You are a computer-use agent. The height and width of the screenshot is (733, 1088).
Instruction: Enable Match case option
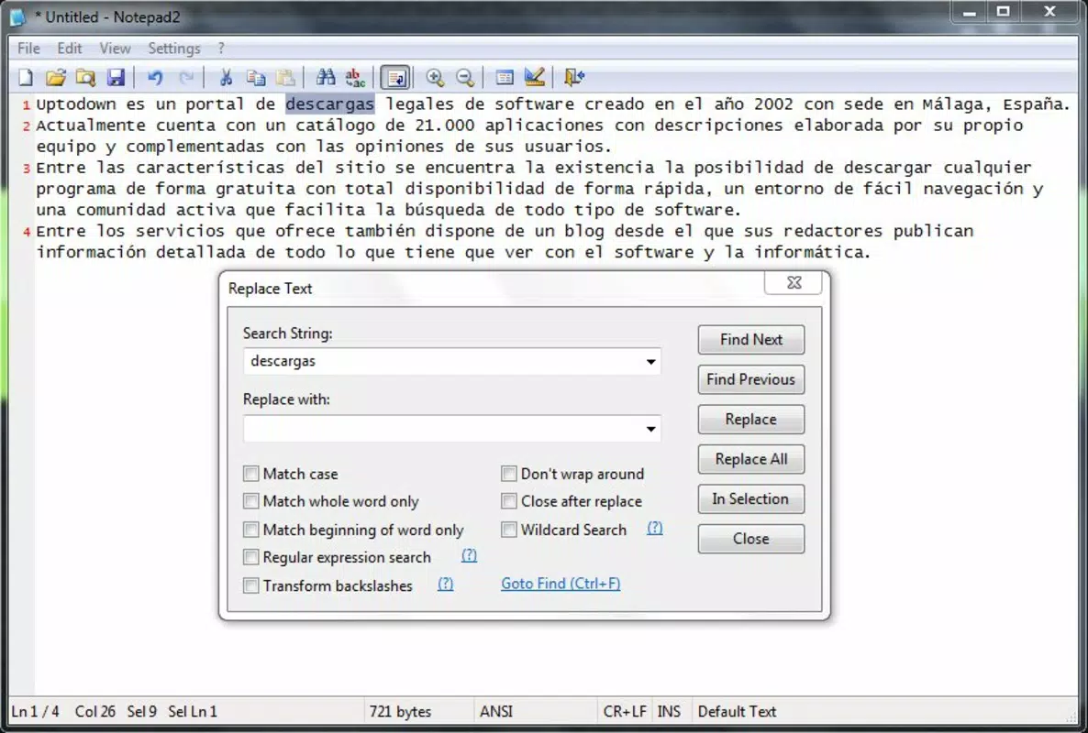click(250, 474)
